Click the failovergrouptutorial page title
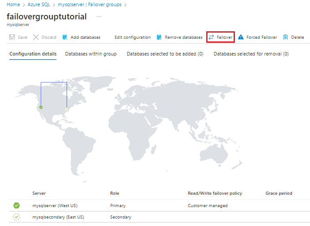This screenshot has width=310, height=226. (47, 17)
